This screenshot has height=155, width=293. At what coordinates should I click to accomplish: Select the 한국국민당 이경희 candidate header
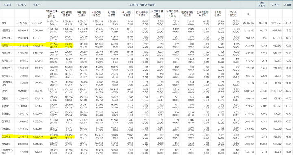tap(203, 14)
